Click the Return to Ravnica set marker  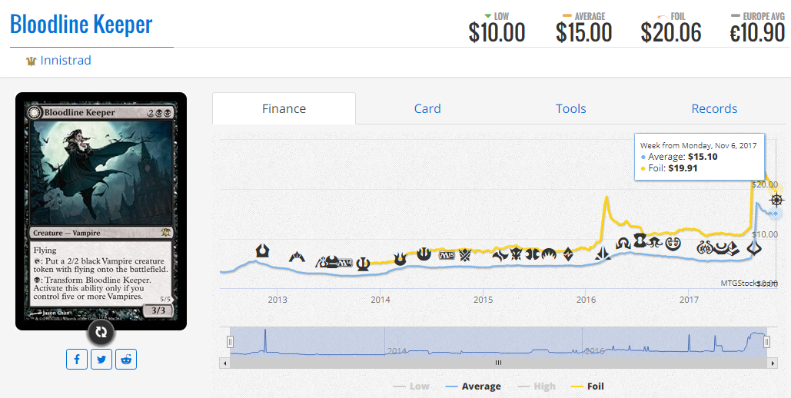[262, 250]
